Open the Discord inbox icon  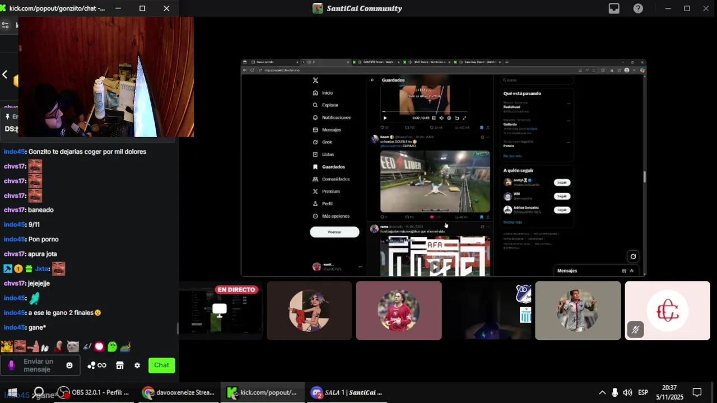[x=614, y=8]
